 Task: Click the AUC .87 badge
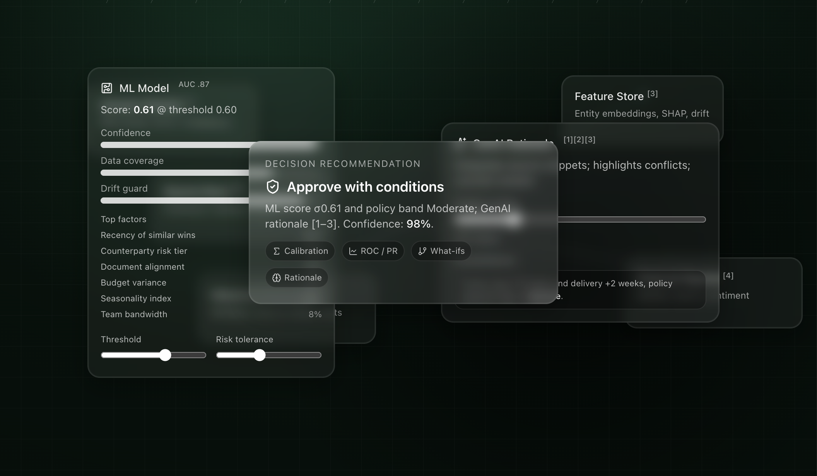[x=194, y=84]
